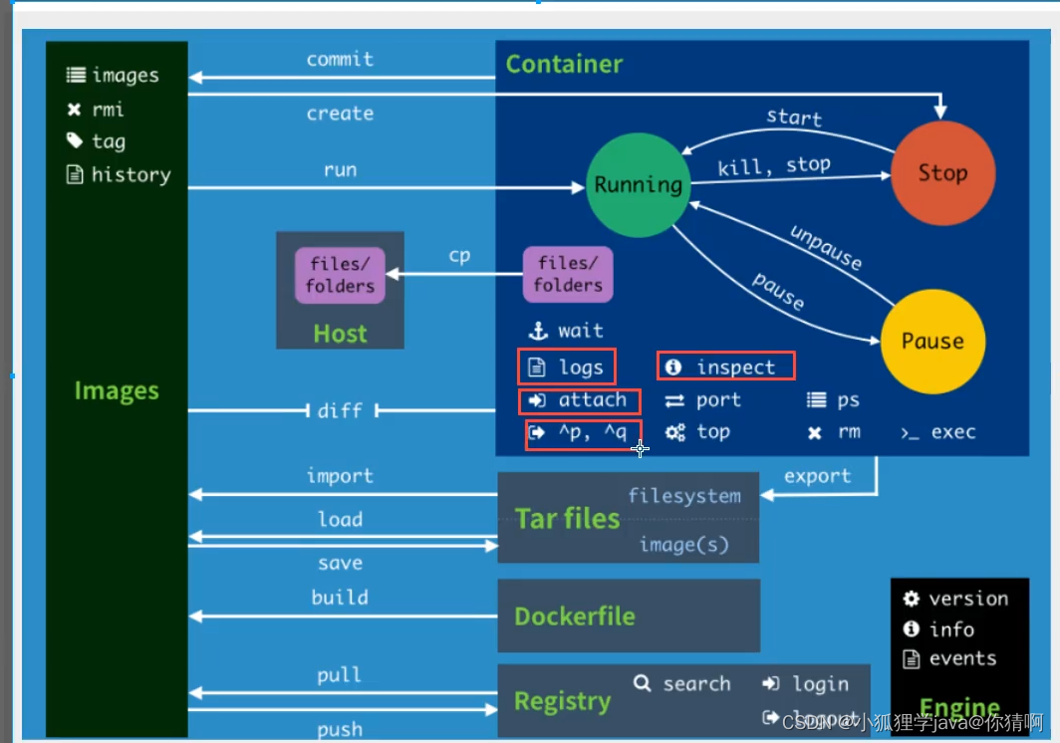Screen dimensions: 1060x743
Task: Click the save label
Action: (x=340, y=563)
